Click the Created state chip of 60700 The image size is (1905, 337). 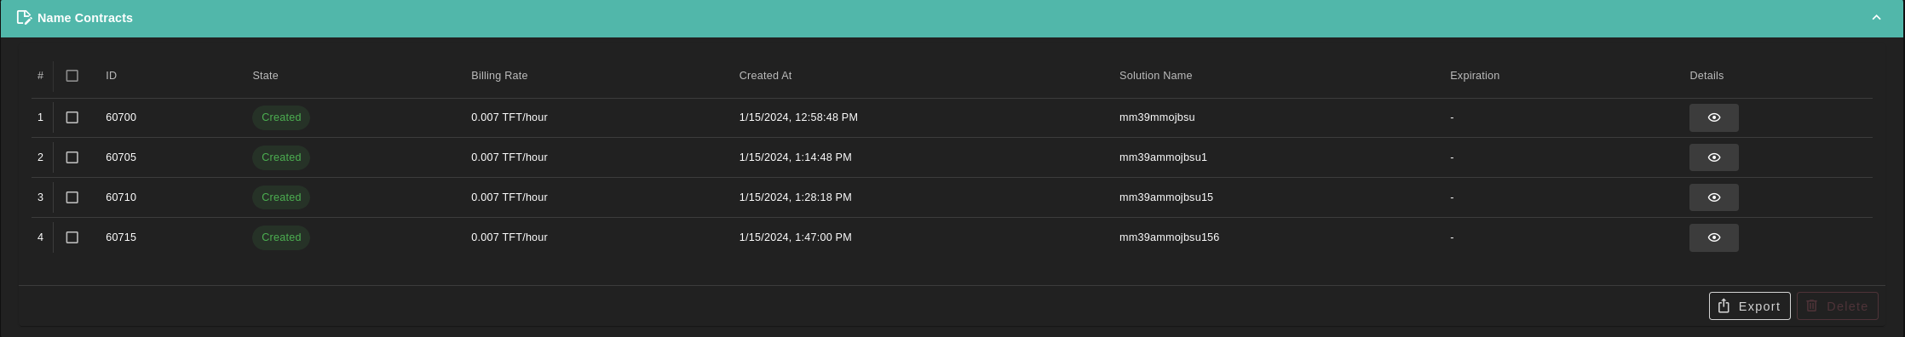[281, 117]
